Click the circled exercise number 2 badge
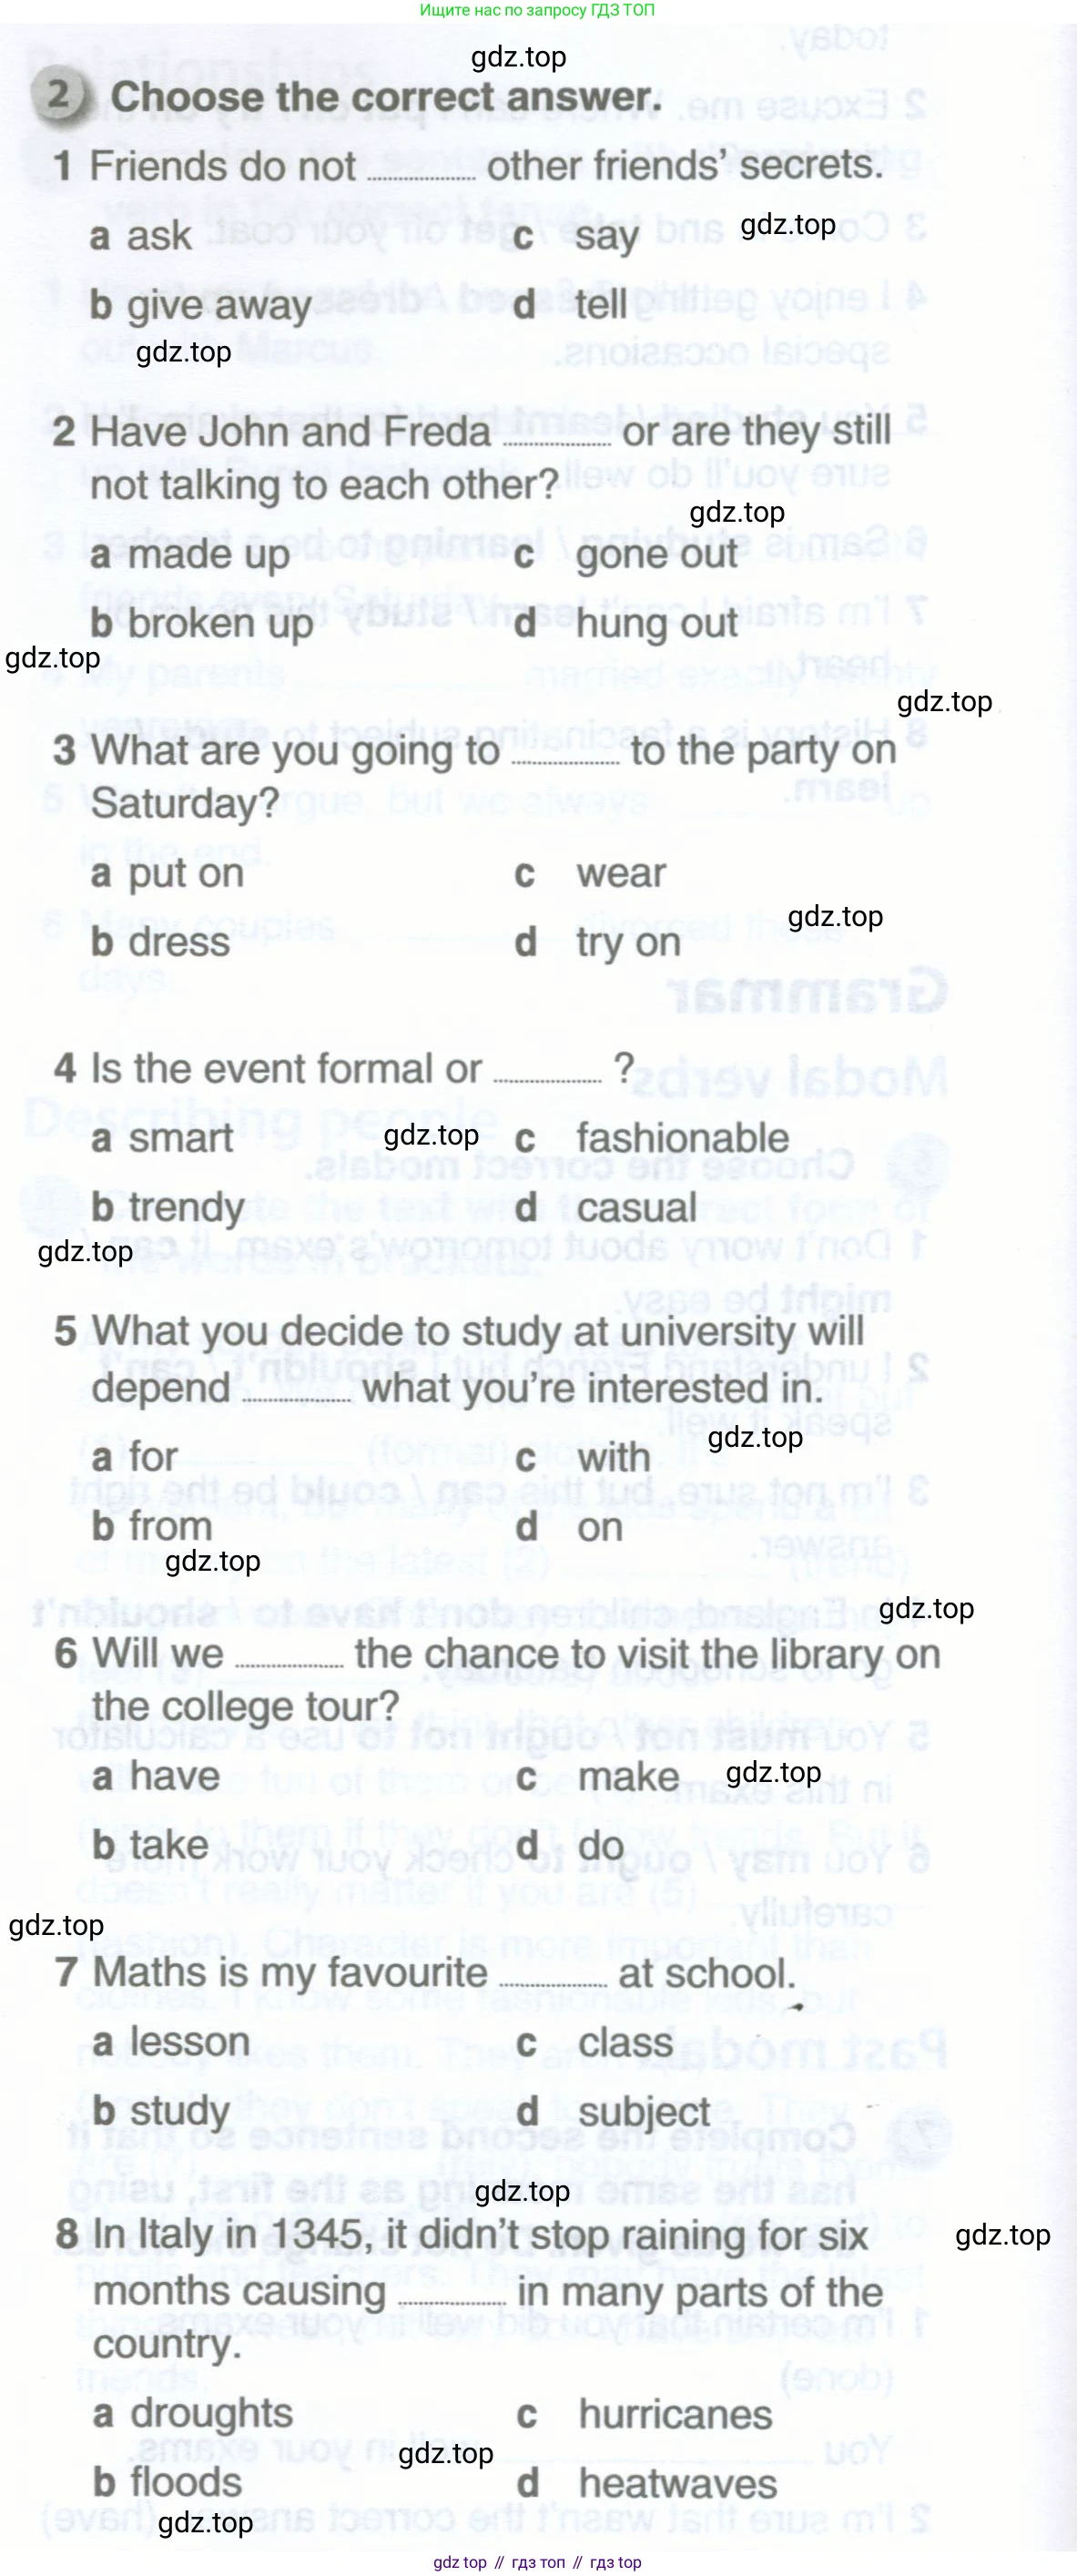The height and width of the screenshot is (2576, 1077). (x=59, y=95)
